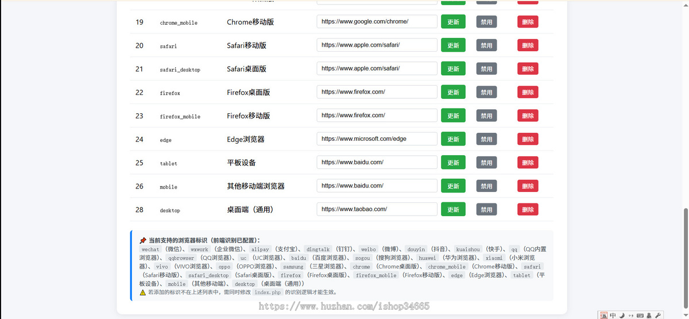Click the 'qqbrowser' identifier tag
The width and height of the screenshot is (689, 319).
pos(181,258)
